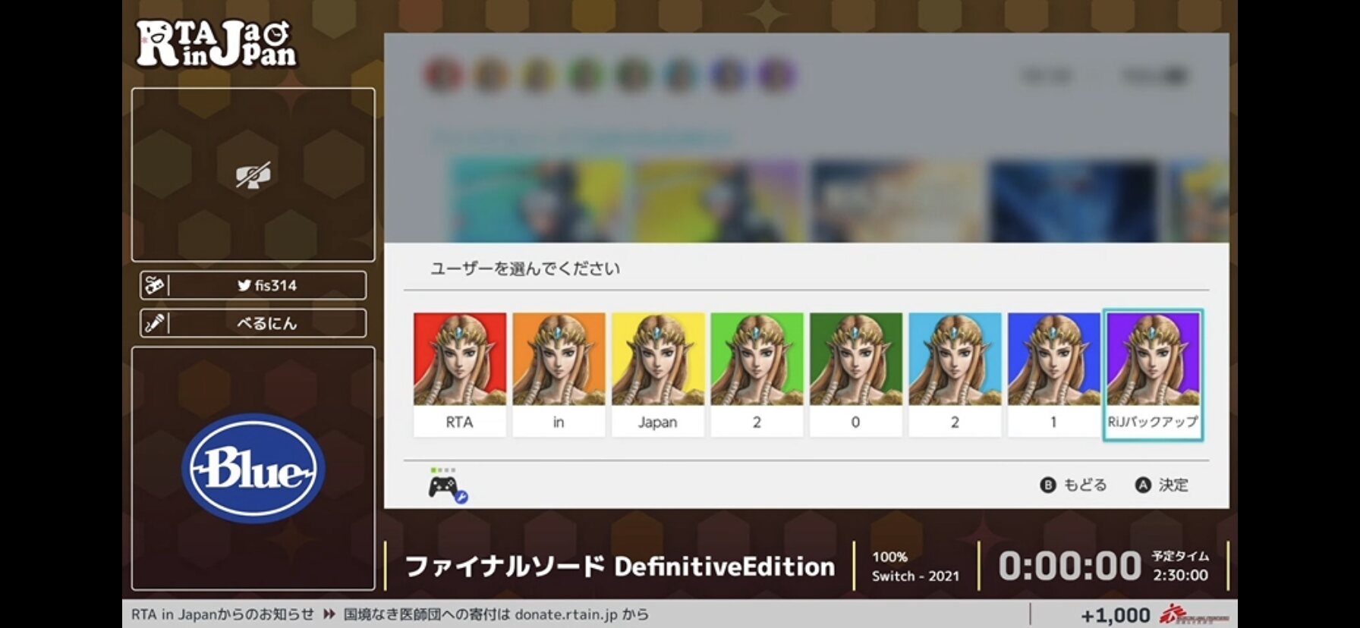Click the donate.rtain.jp text in ticker

(566, 614)
